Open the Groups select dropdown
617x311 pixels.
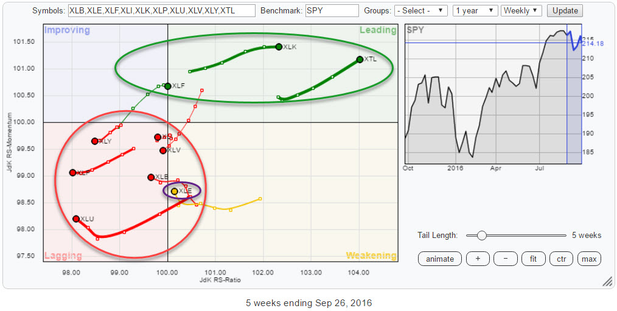pos(421,11)
